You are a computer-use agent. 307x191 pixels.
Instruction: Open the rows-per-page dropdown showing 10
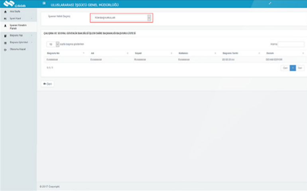tap(53, 44)
